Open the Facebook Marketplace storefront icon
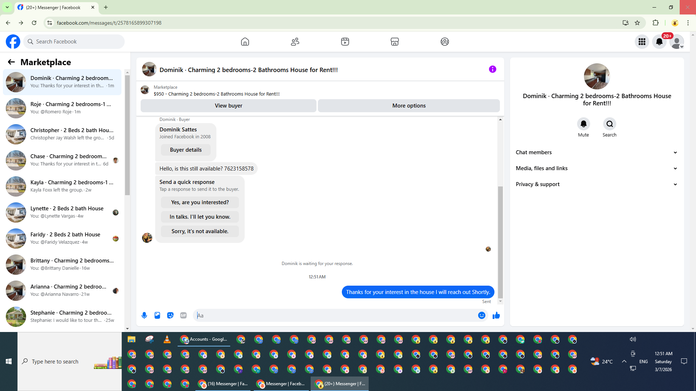Screen dimensions: 696x391 coord(395,42)
